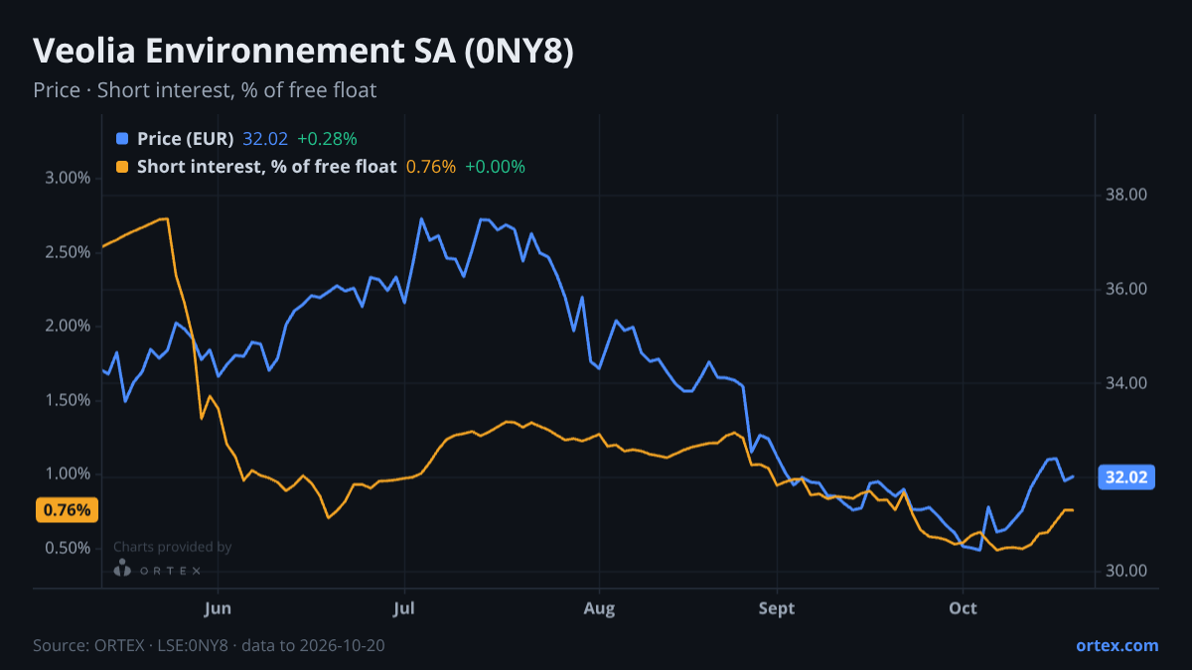Click the 3.00% left axis label
The image size is (1192, 670).
[69, 179]
